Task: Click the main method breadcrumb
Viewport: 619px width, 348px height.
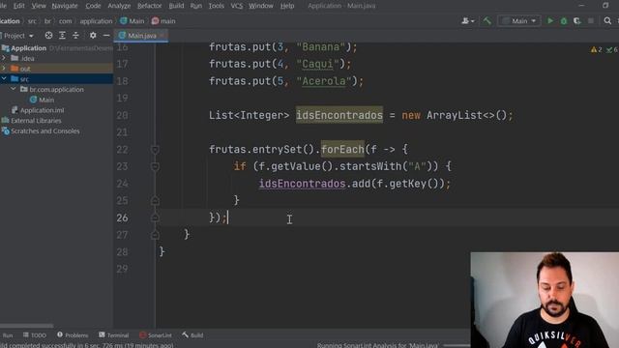Action: coord(163,21)
